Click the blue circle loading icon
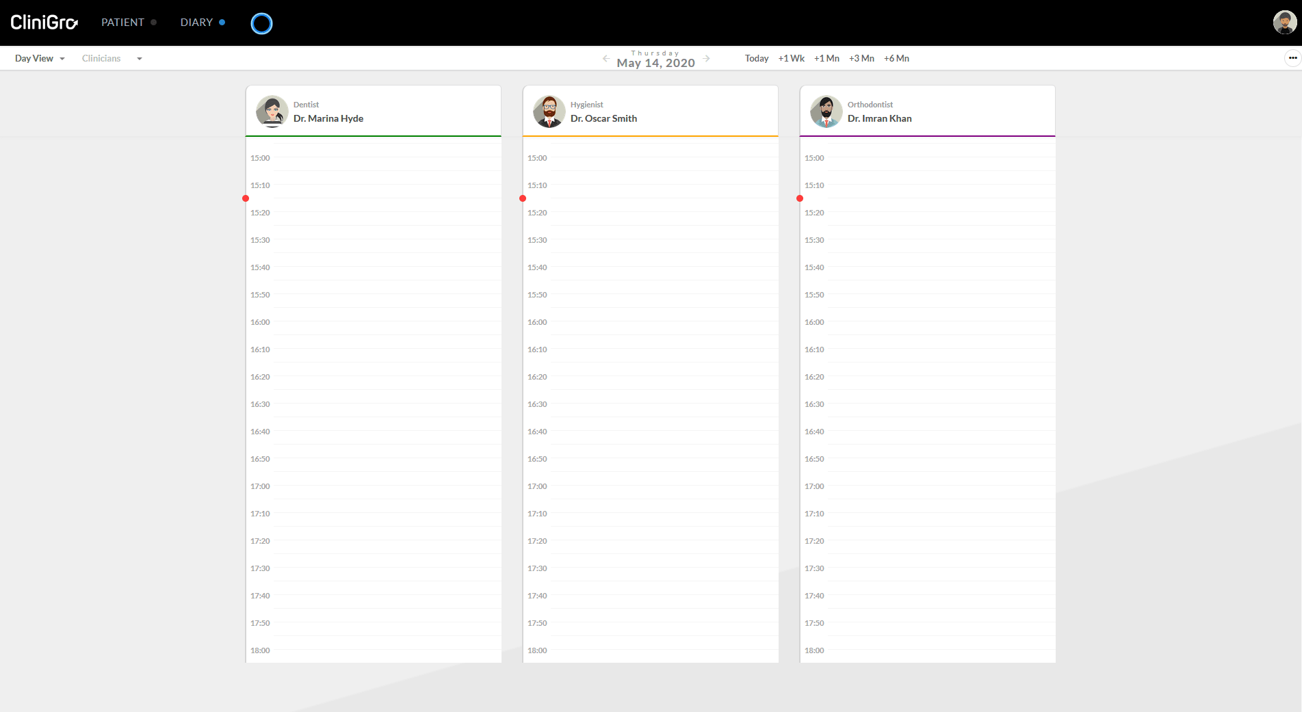Image resolution: width=1302 pixels, height=712 pixels. 261,23
